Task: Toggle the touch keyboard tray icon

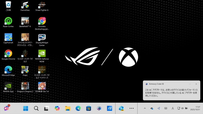Action: click(x=166, y=108)
